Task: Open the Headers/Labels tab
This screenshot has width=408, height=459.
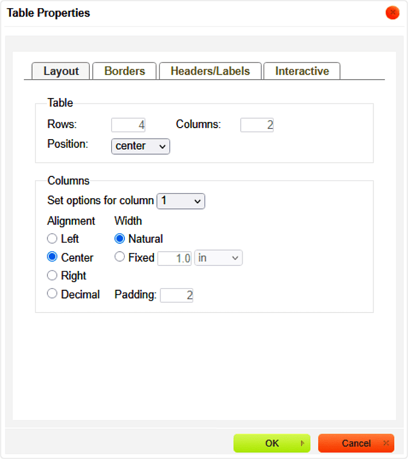Action: (x=210, y=71)
